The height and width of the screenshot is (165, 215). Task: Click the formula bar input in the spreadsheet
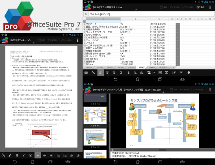[151, 14]
